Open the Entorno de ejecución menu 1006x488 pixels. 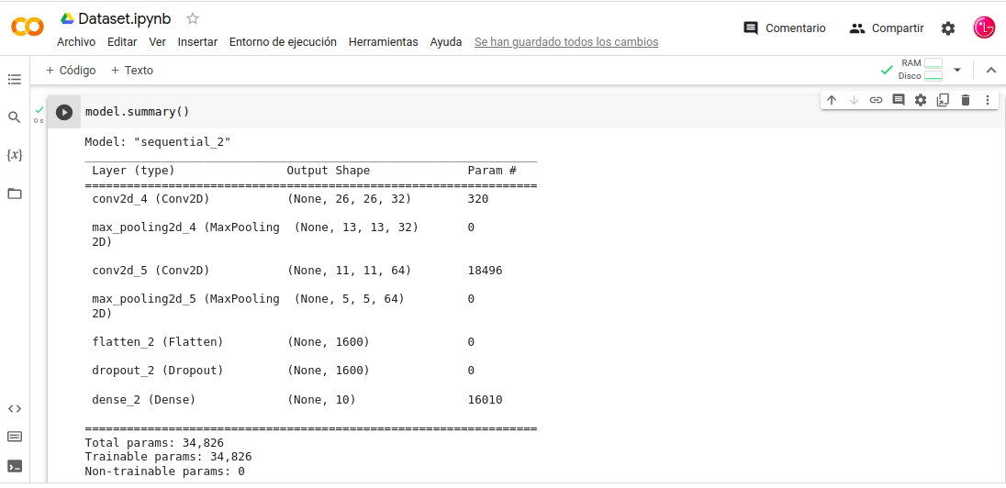click(283, 42)
